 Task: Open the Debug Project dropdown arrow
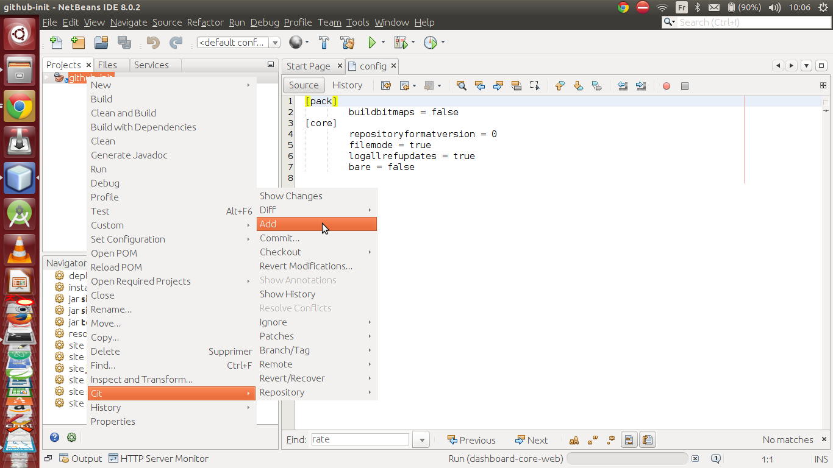point(413,43)
